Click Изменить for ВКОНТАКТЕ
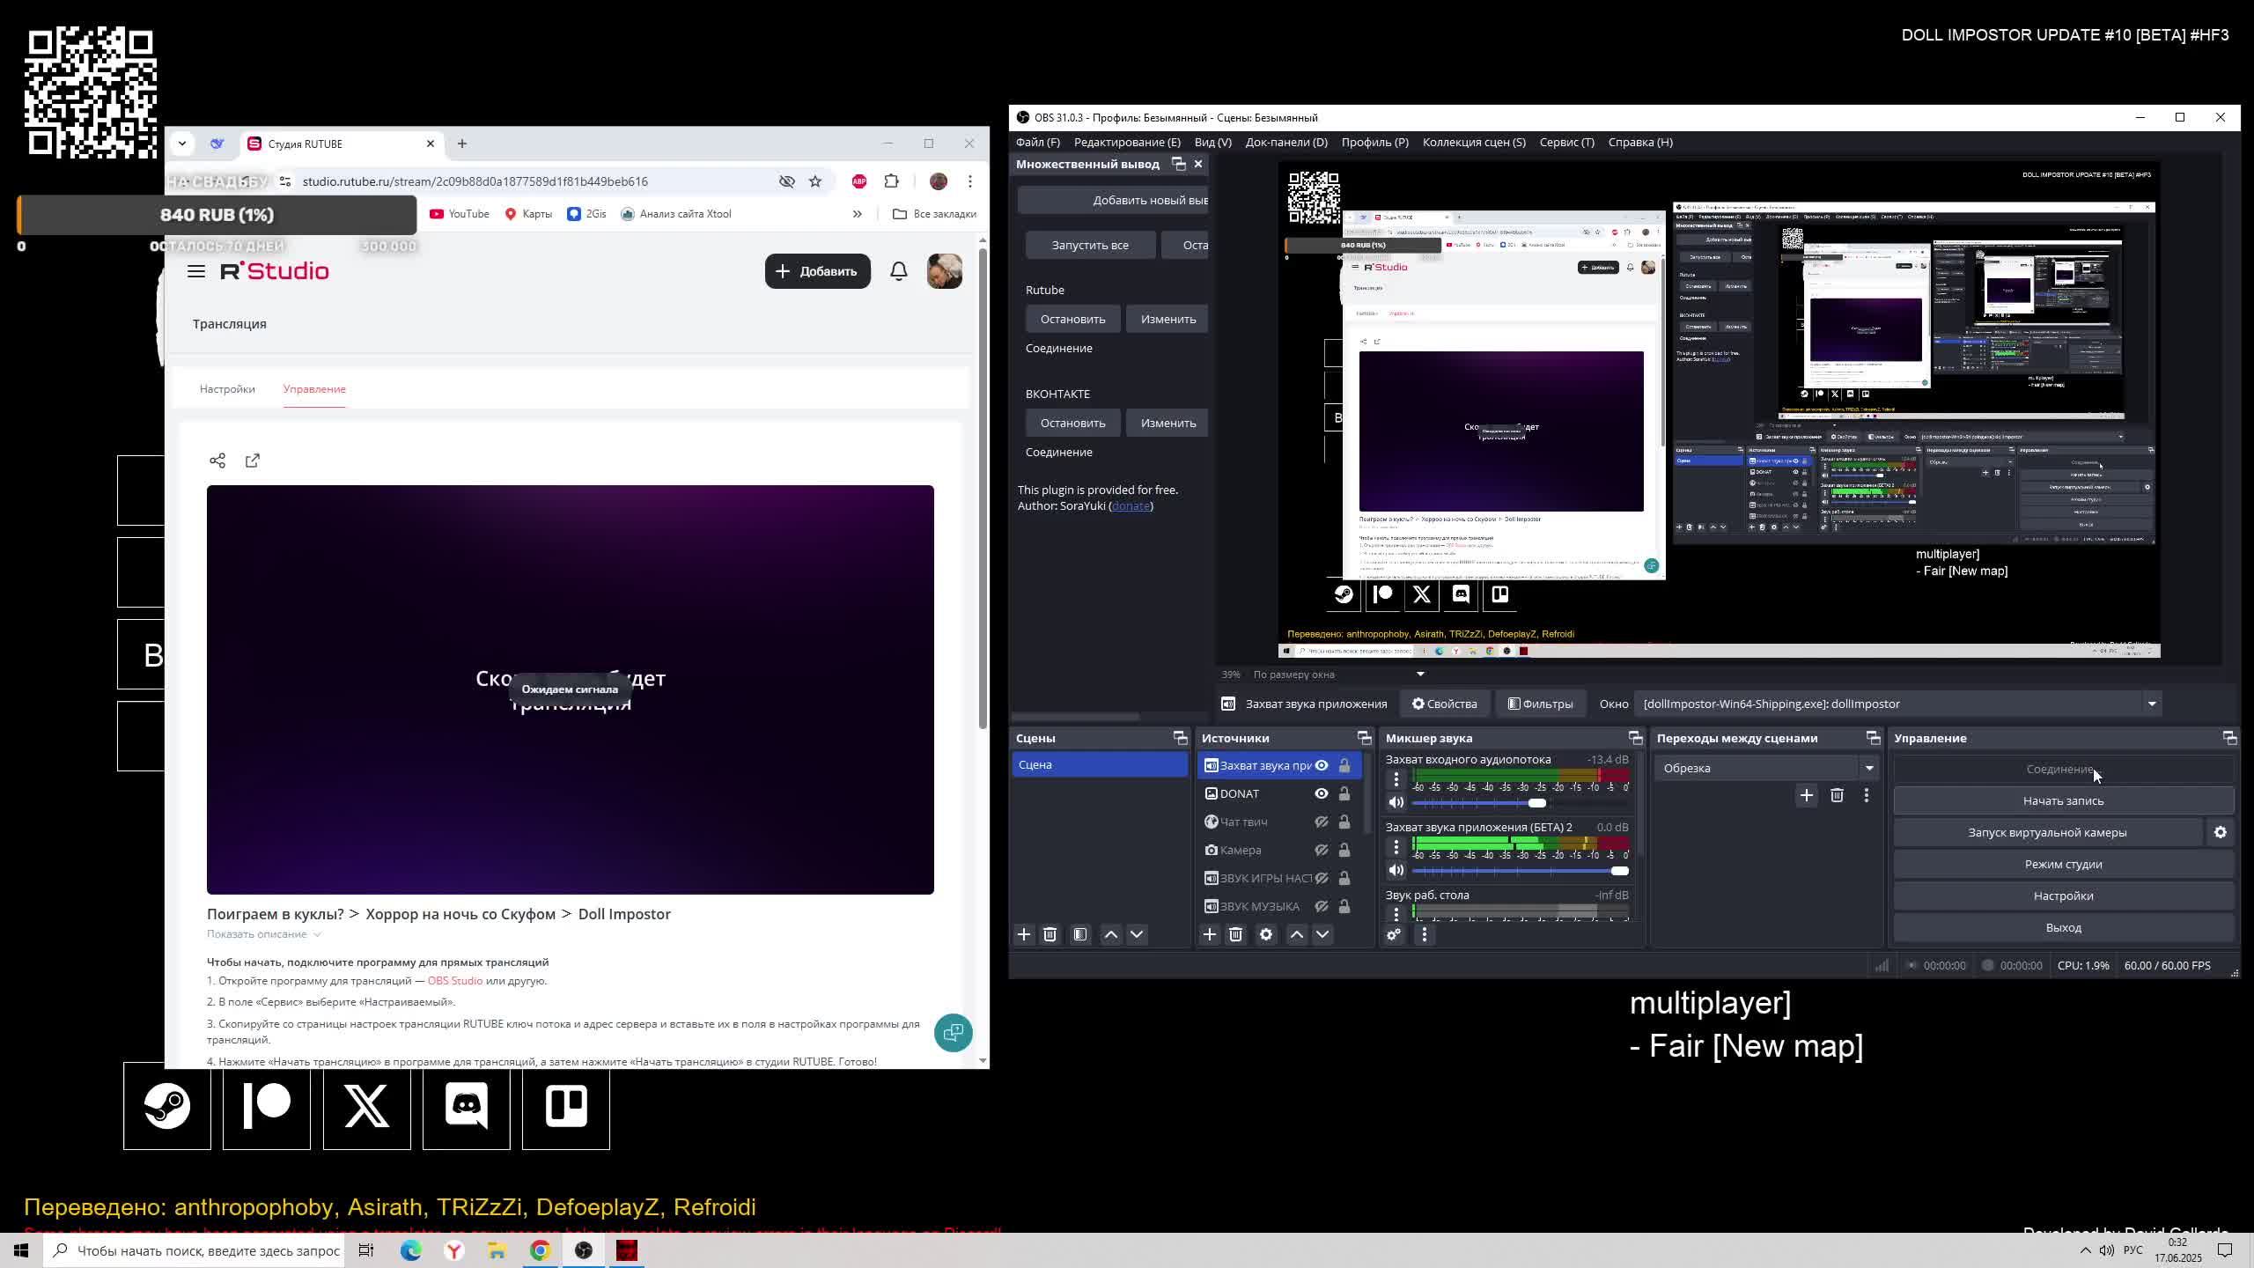 click(1168, 423)
